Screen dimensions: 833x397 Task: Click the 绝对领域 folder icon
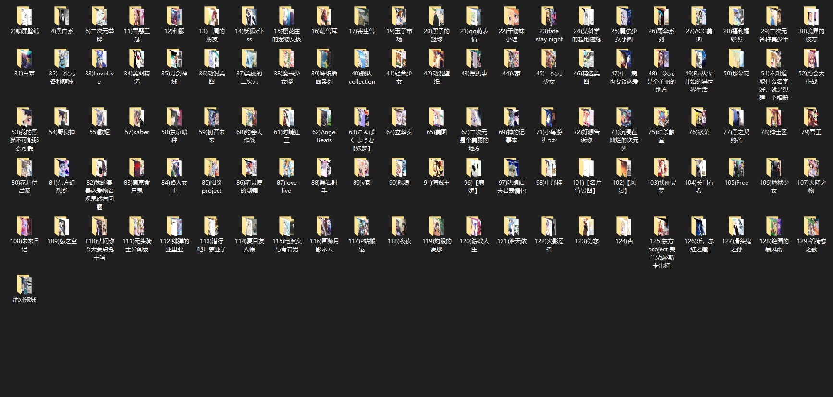point(24,285)
